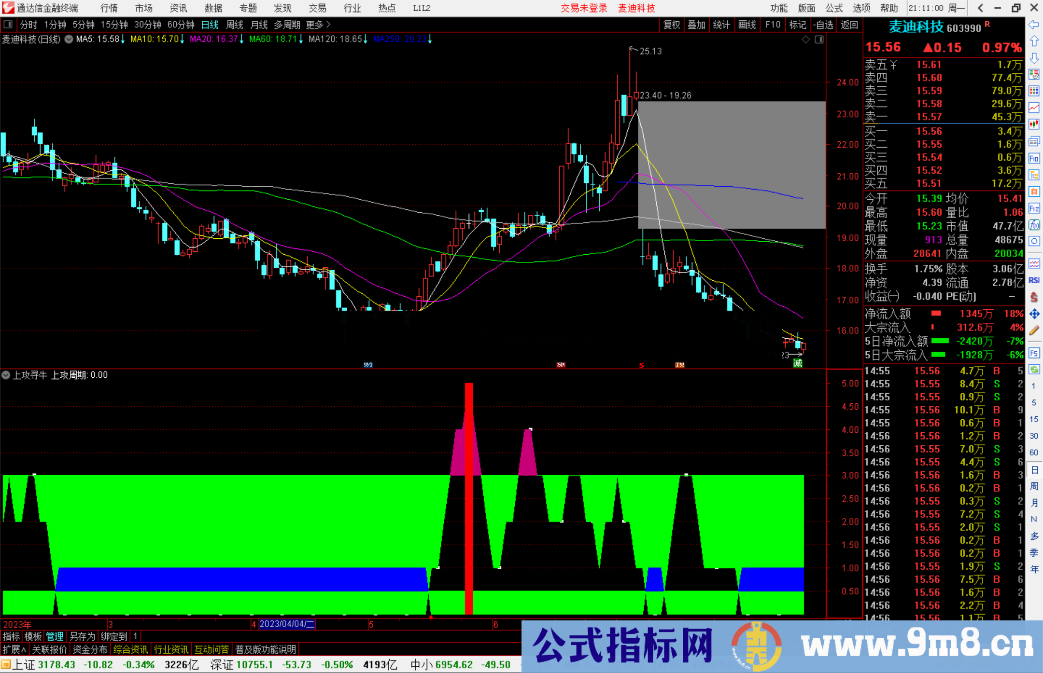Click the refresh data icon in right sidebar

pos(1034,369)
